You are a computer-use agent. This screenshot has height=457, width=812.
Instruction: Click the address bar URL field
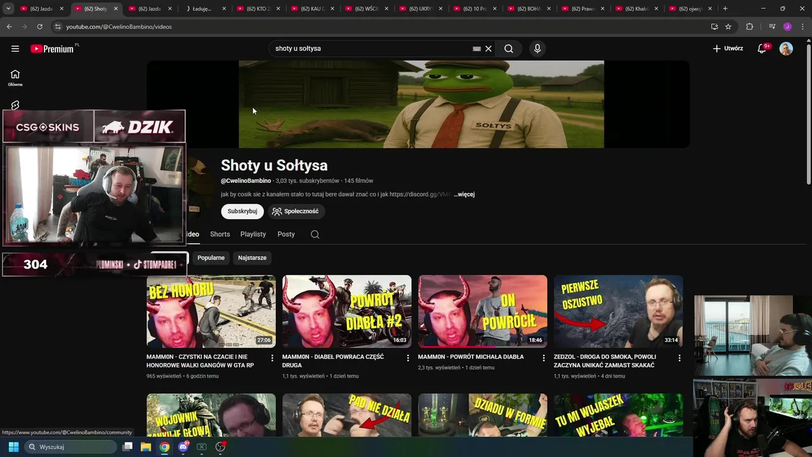[x=381, y=27]
